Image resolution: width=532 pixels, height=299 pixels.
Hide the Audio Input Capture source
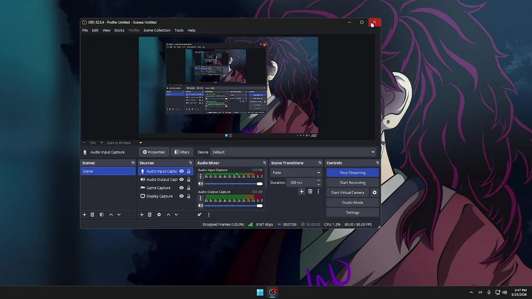click(x=181, y=171)
